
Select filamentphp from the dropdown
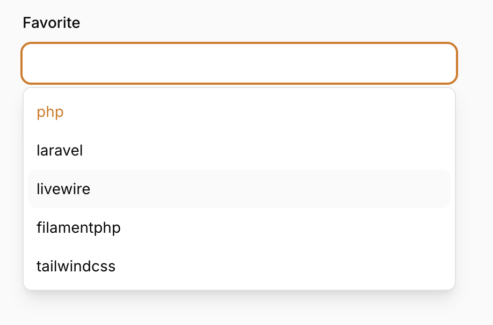[78, 227]
